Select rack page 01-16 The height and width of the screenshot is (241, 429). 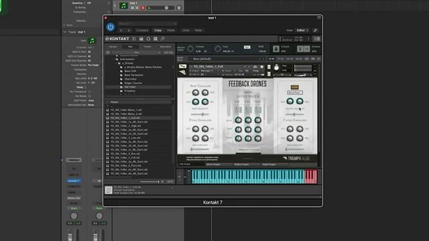pos(271,59)
